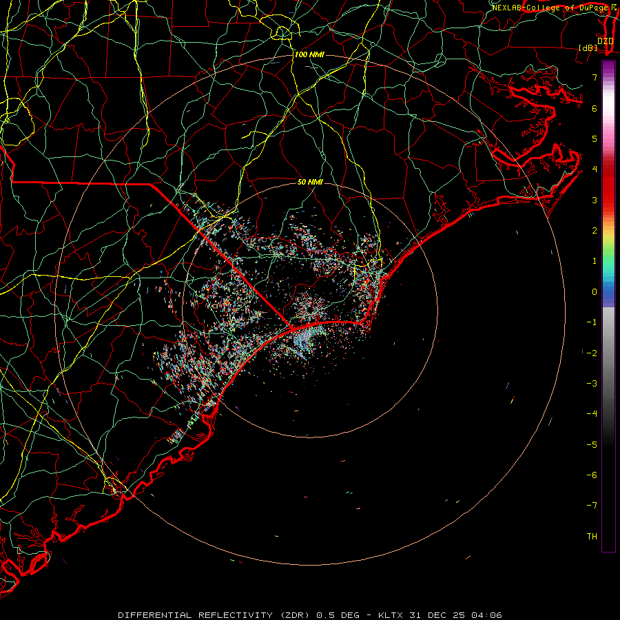Click the legend value '-2'
Screen dimensions: 620x620
pos(592,353)
